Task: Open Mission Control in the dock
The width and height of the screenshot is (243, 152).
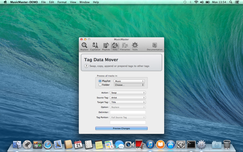Action: (x=37, y=144)
